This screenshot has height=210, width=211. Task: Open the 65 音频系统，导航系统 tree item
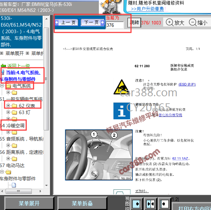(x=22, y=139)
